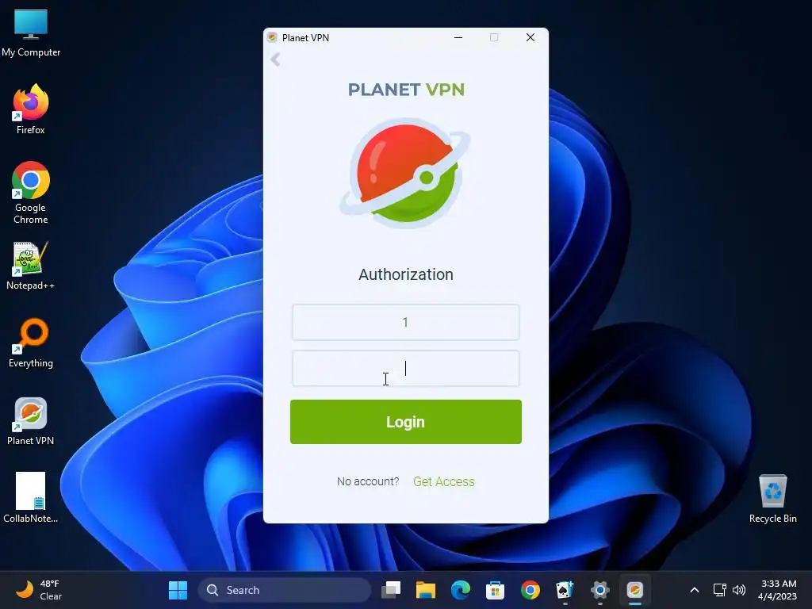
Task: Click the disabled maximize button of Planet VPN
Action: pyautogui.click(x=494, y=37)
